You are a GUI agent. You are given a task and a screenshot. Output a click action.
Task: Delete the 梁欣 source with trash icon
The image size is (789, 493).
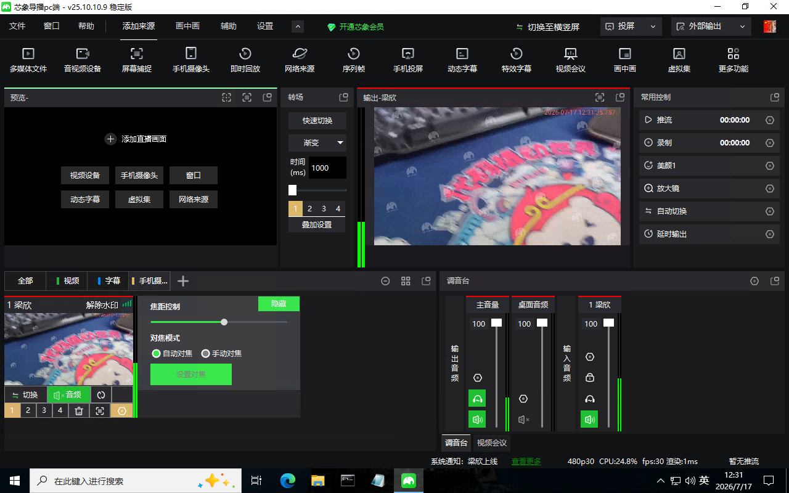coord(79,410)
